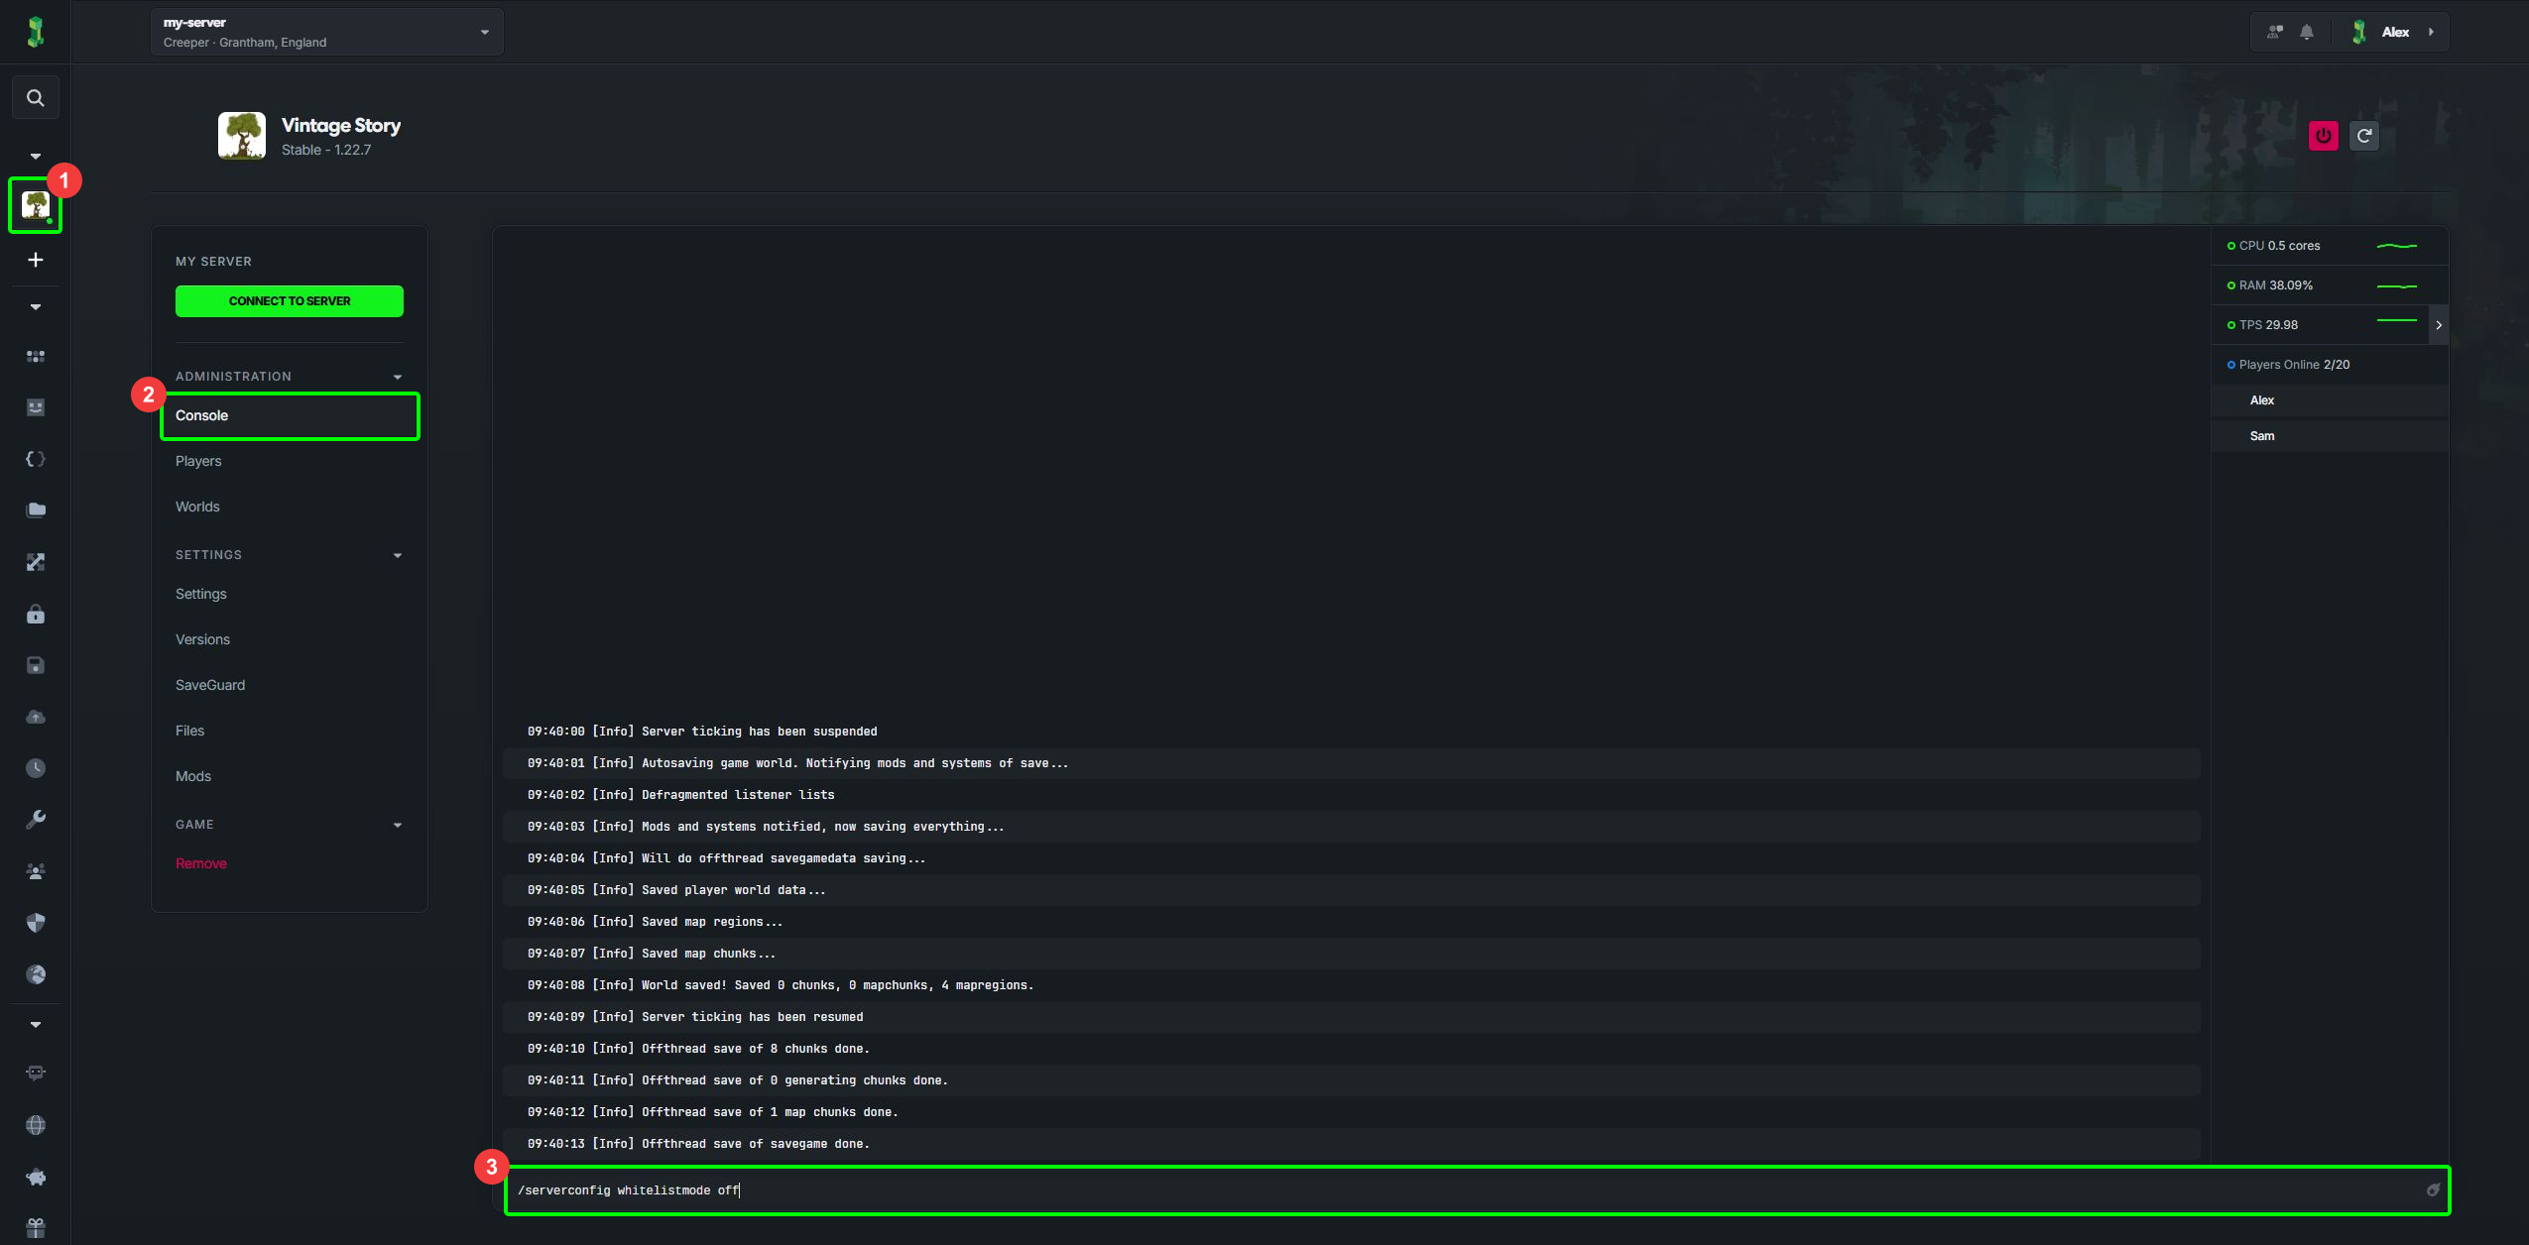Click the cloud upload icon in the sidebar
This screenshot has height=1245, width=2529.
pyautogui.click(x=36, y=717)
